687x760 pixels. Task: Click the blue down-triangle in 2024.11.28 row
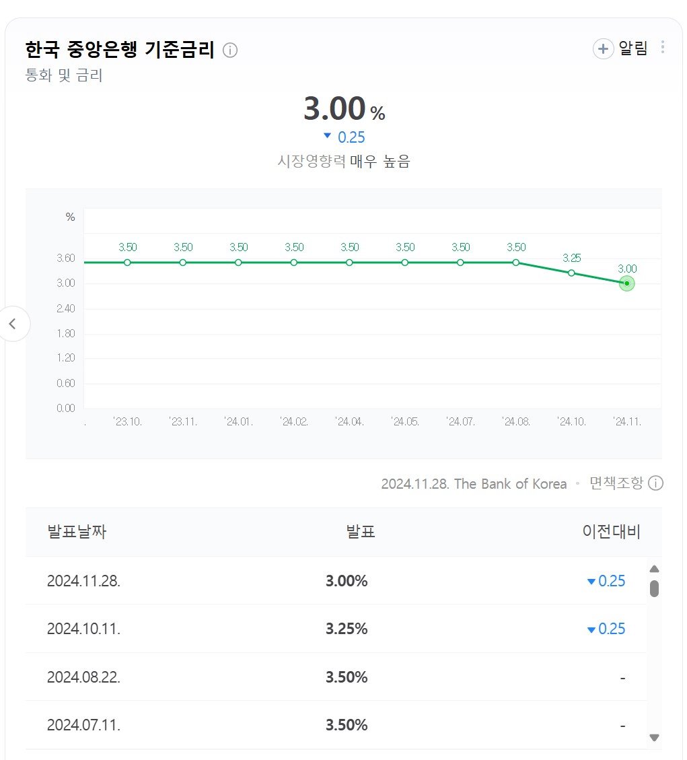pyautogui.click(x=591, y=582)
